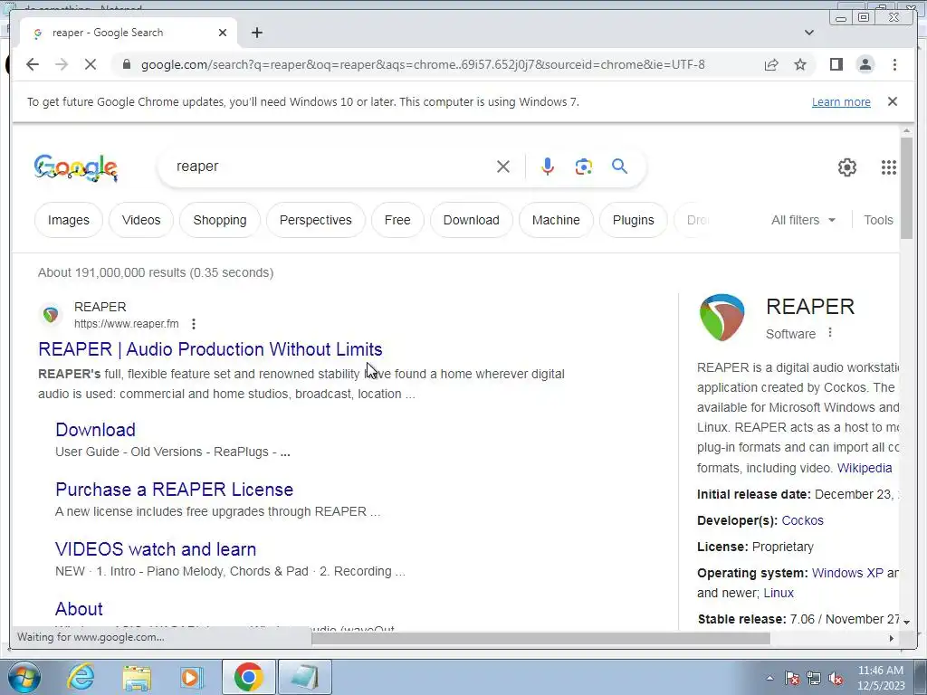Screen dimensions: 927x695
Task: Open knowledge panel more options dots
Action: 830,333
